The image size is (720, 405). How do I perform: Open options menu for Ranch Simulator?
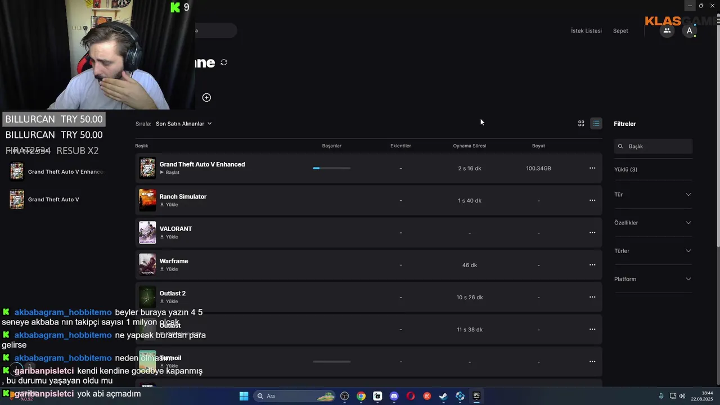click(592, 200)
